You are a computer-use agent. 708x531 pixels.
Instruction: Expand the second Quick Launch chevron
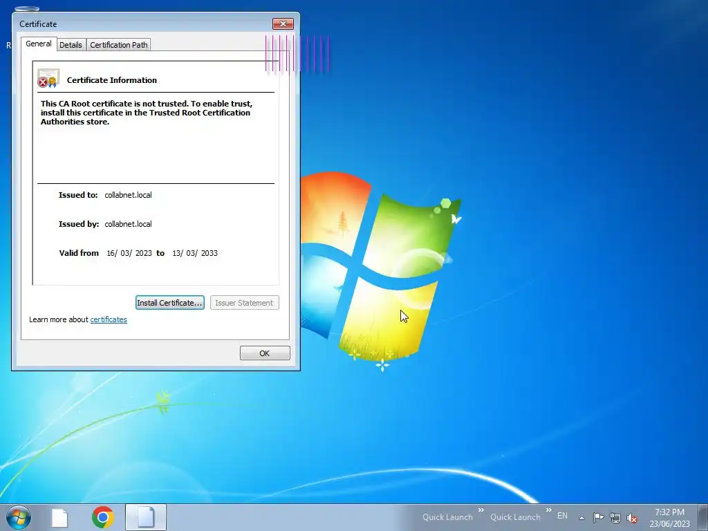point(548,510)
